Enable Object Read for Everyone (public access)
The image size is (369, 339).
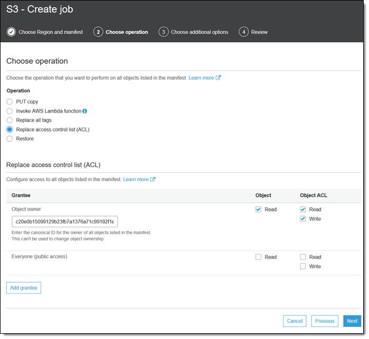click(x=258, y=257)
